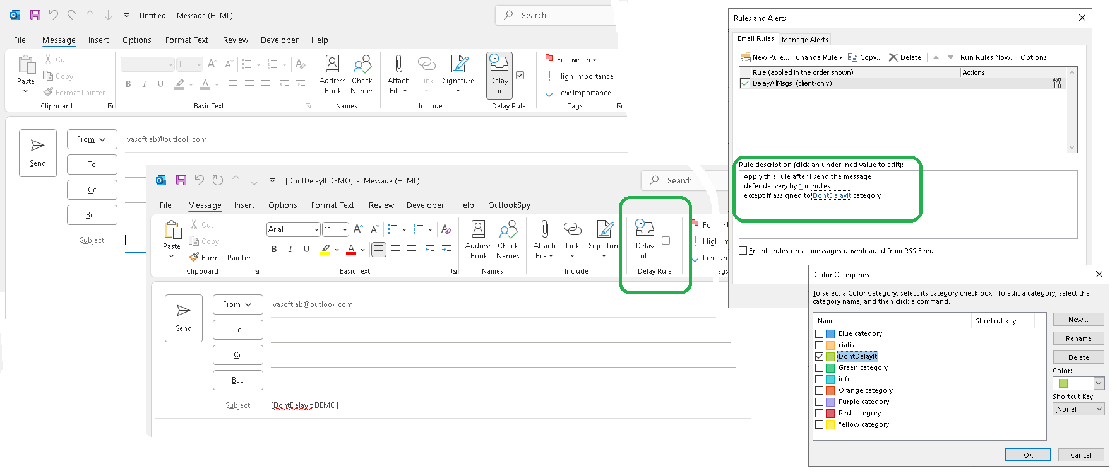1117x474 pixels.
Task: Open Change Rule dropdown in Rules and Alerts
Action: tap(819, 57)
